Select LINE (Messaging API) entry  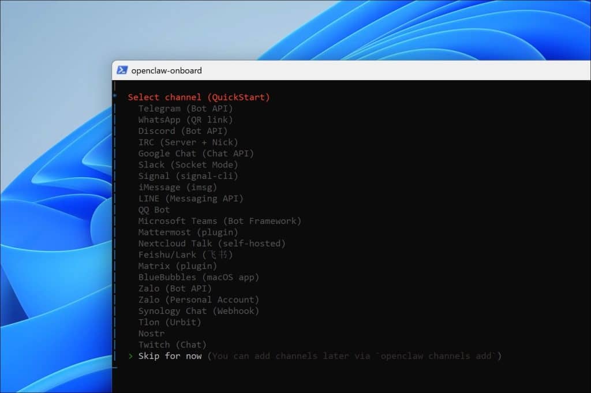(190, 199)
